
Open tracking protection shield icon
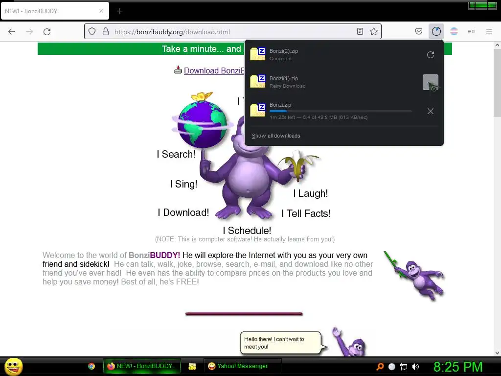tap(92, 32)
